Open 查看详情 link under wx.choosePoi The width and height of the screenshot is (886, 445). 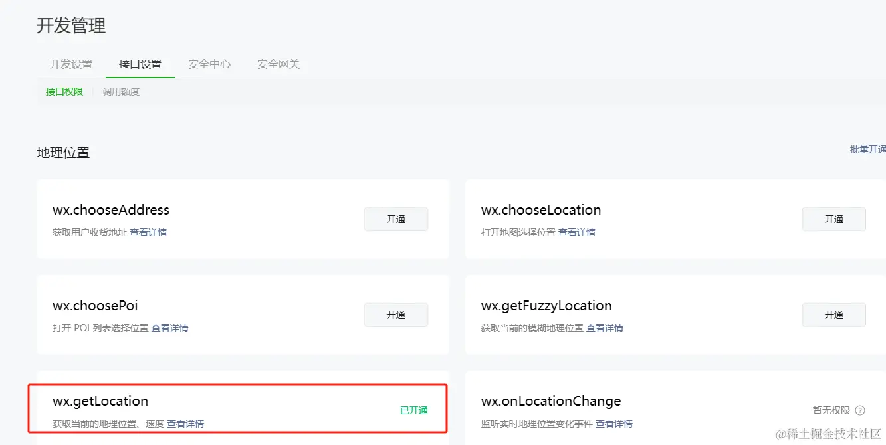170,328
